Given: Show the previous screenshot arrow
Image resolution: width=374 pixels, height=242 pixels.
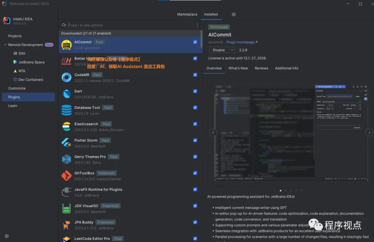Looking at the screenshot, I should coord(213,132).
